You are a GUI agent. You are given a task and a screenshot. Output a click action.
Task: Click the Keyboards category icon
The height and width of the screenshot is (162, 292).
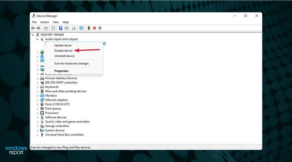42,87
